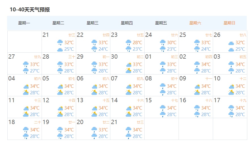Image resolution: width=251 pixels, height=145 pixels.
Task: Click the daytime rain icon on date 08
Action: point(163,86)
